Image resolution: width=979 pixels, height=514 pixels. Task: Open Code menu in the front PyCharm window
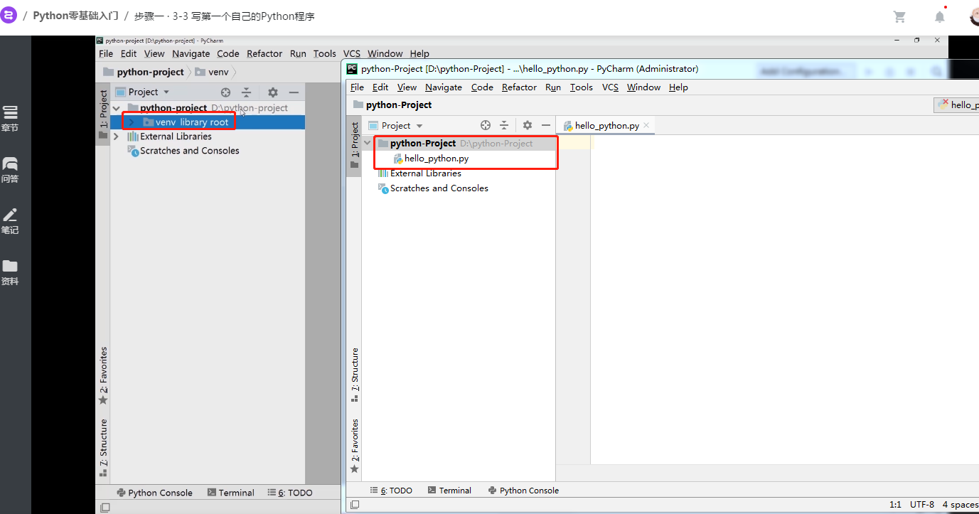[x=482, y=87]
